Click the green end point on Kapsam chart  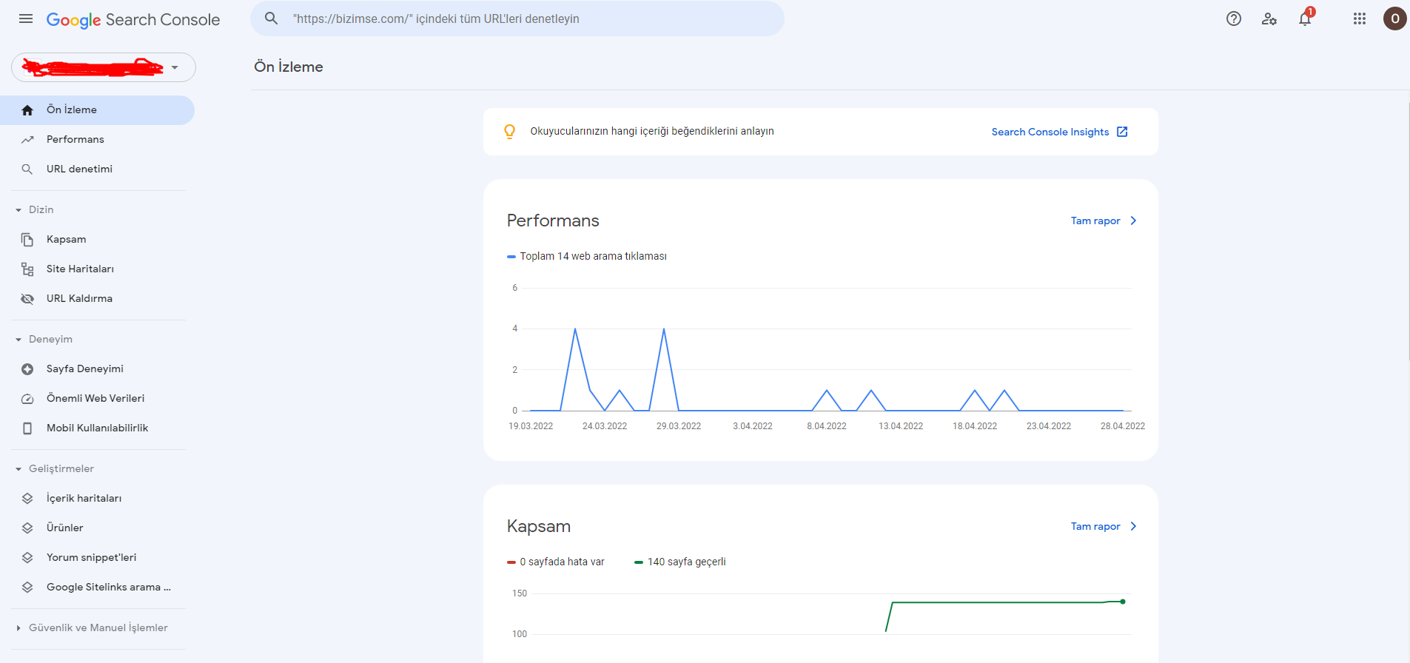tap(1123, 602)
